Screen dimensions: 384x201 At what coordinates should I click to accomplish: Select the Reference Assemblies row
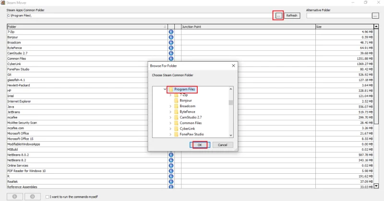[x=87, y=187]
